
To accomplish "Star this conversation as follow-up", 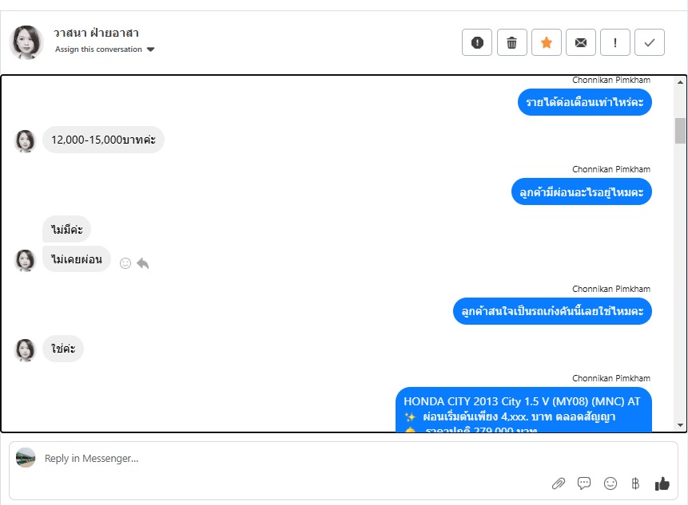I will coord(547,42).
